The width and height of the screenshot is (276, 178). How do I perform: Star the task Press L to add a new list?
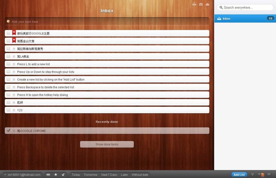coord(14,64)
